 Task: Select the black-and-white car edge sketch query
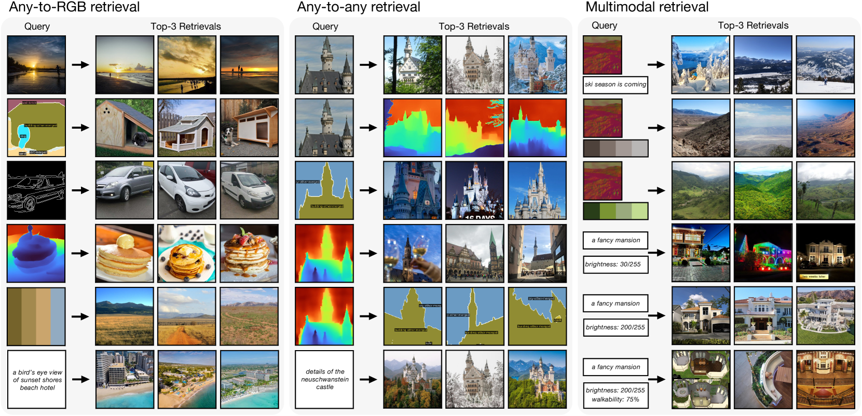click(36, 190)
